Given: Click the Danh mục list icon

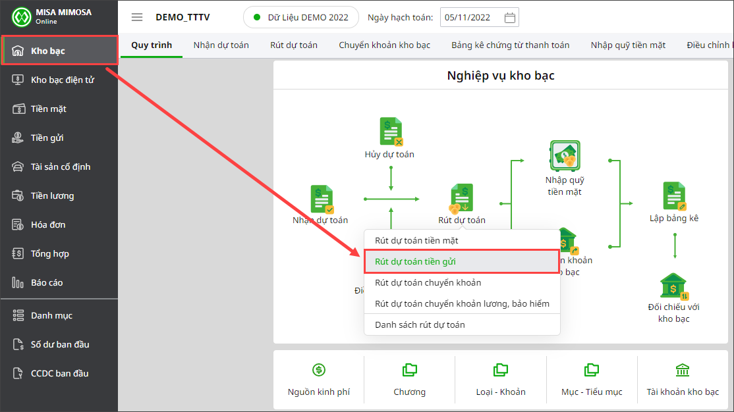Looking at the screenshot, I should pos(18,316).
